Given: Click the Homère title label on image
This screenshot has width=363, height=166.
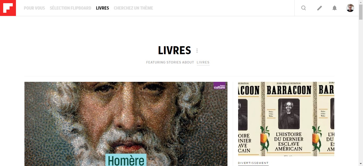Looking at the screenshot, I should coord(126,160).
